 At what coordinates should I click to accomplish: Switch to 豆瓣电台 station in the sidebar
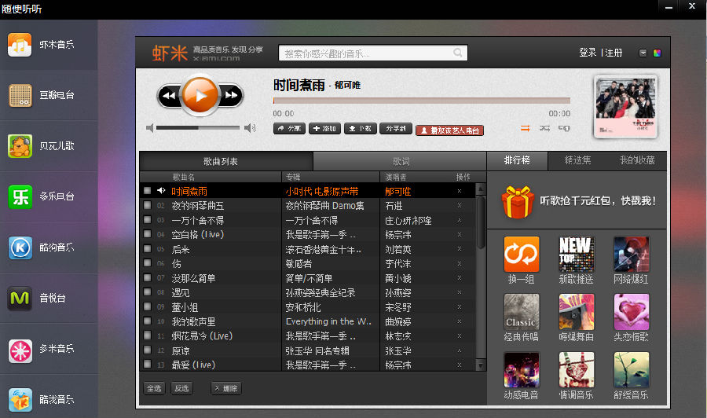click(x=47, y=95)
